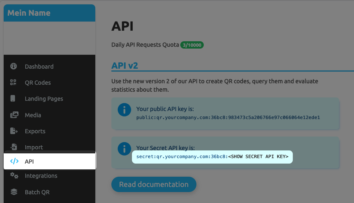Open the Dashboard menu item
354x203 pixels.
pyautogui.click(x=49, y=66)
